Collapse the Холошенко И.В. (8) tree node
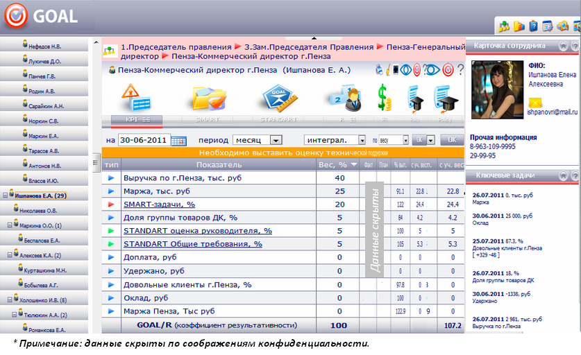The image size is (581, 355). (x=10, y=300)
